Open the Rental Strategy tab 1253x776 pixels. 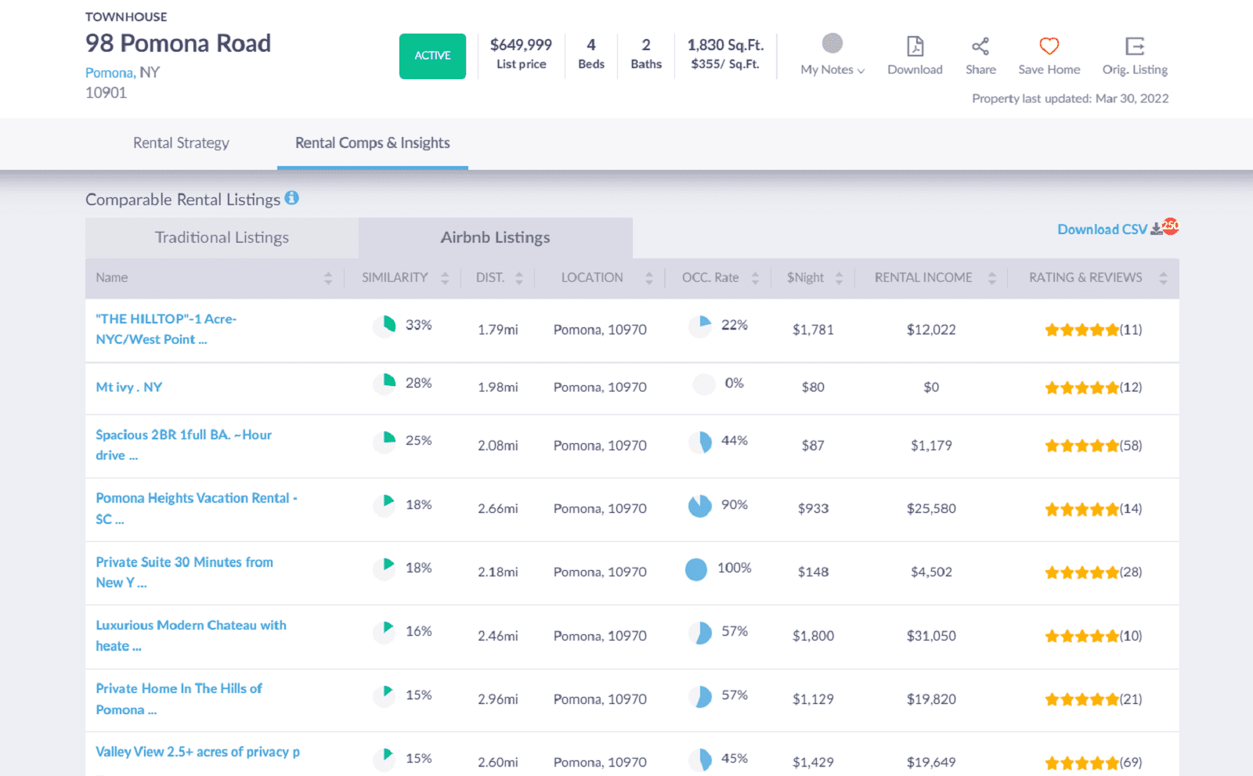click(x=182, y=143)
